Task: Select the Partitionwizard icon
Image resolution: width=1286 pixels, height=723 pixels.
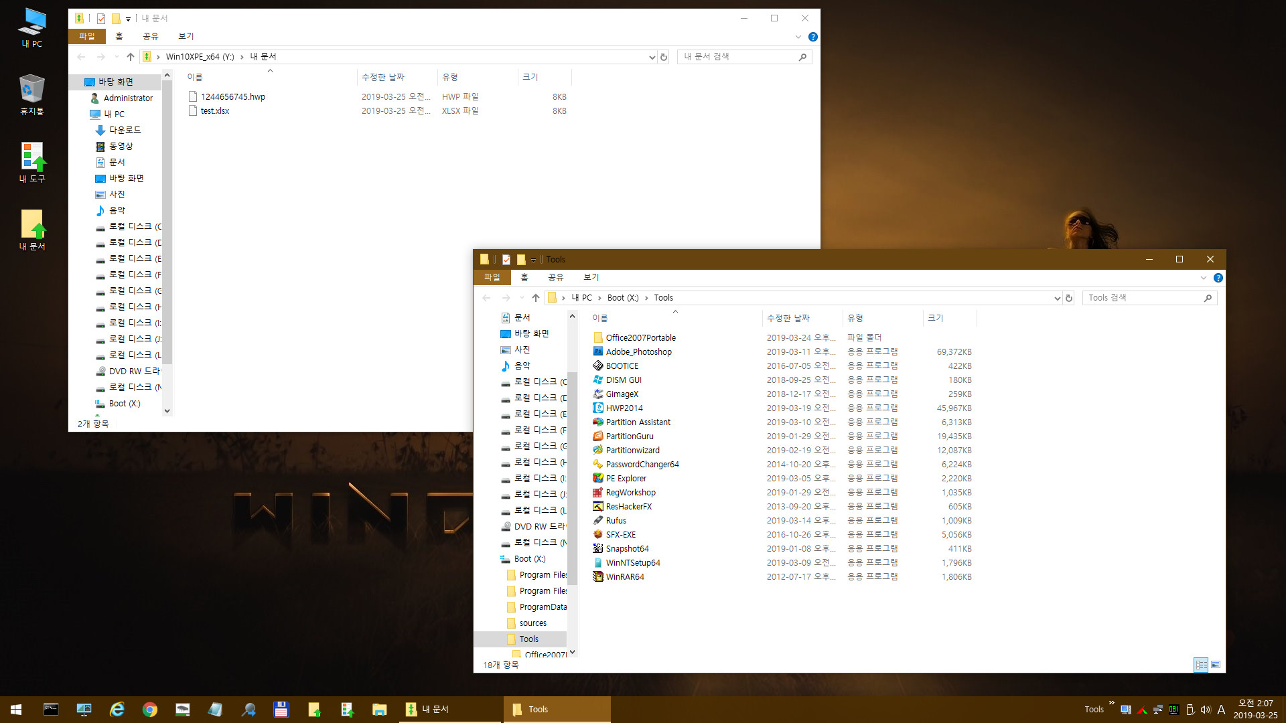Action: tap(598, 450)
